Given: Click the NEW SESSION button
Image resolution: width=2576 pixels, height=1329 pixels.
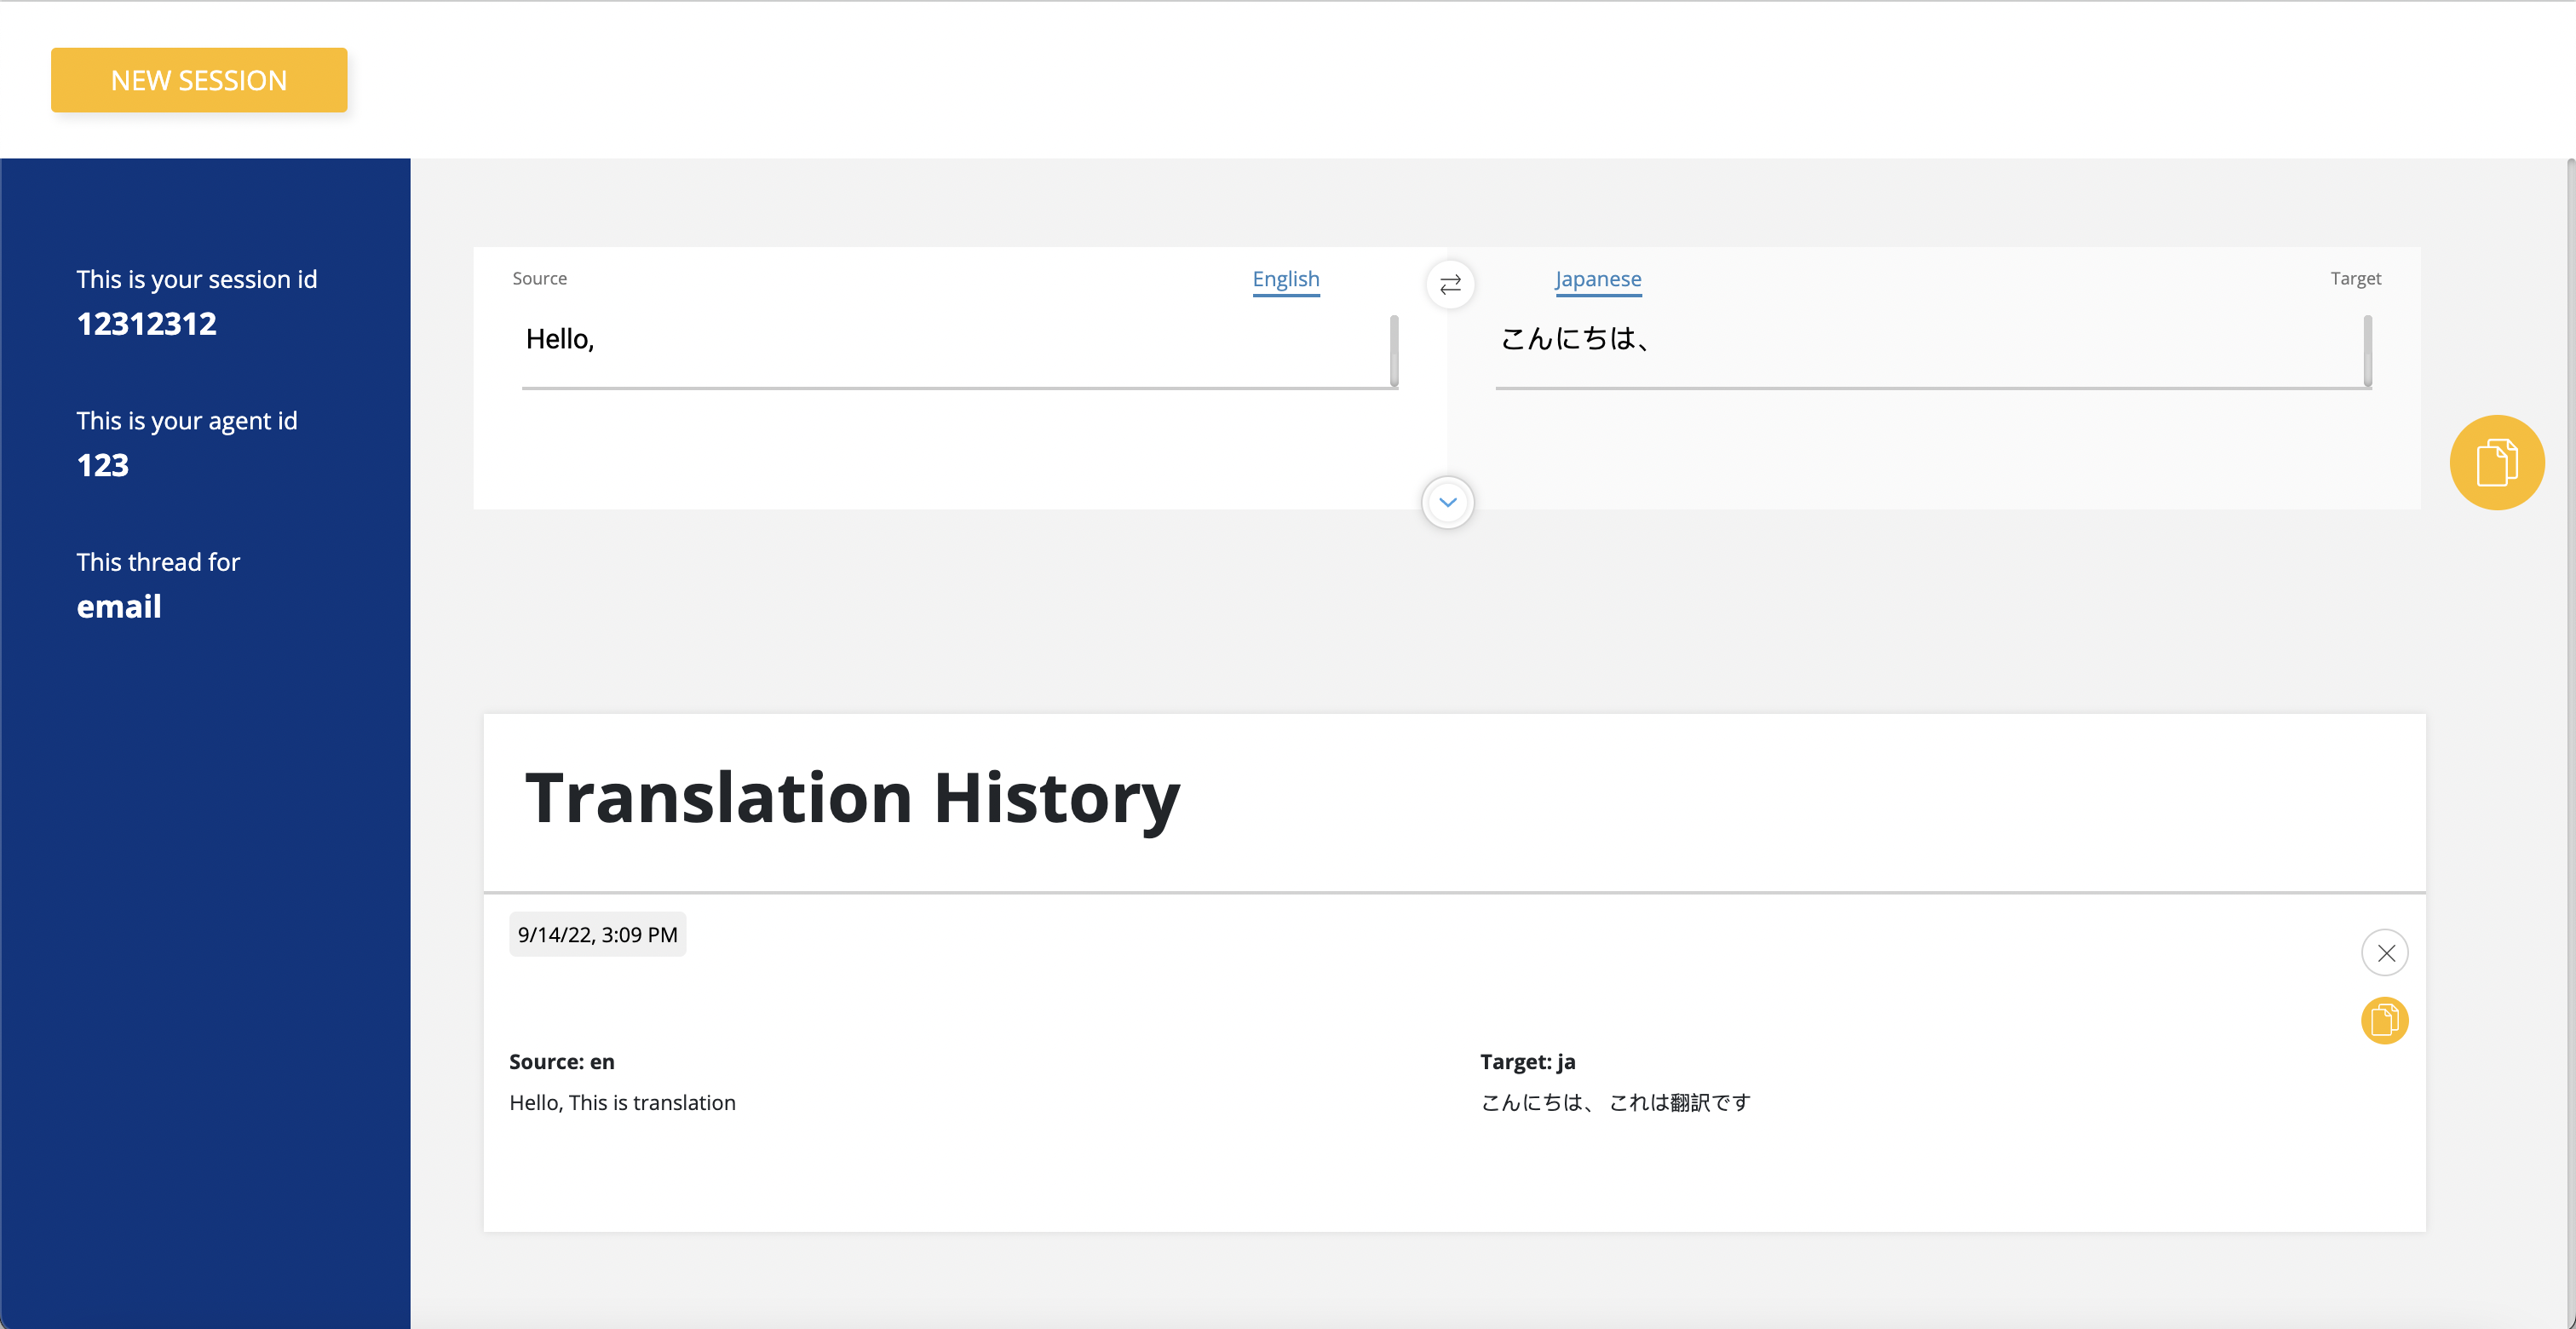Looking at the screenshot, I should pos(198,78).
